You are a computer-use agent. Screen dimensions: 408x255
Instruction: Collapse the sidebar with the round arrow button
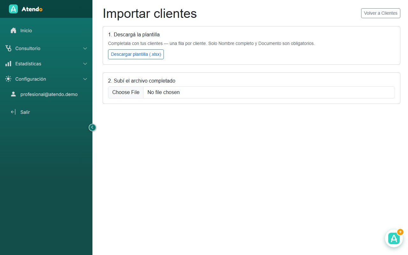point(92,127)
